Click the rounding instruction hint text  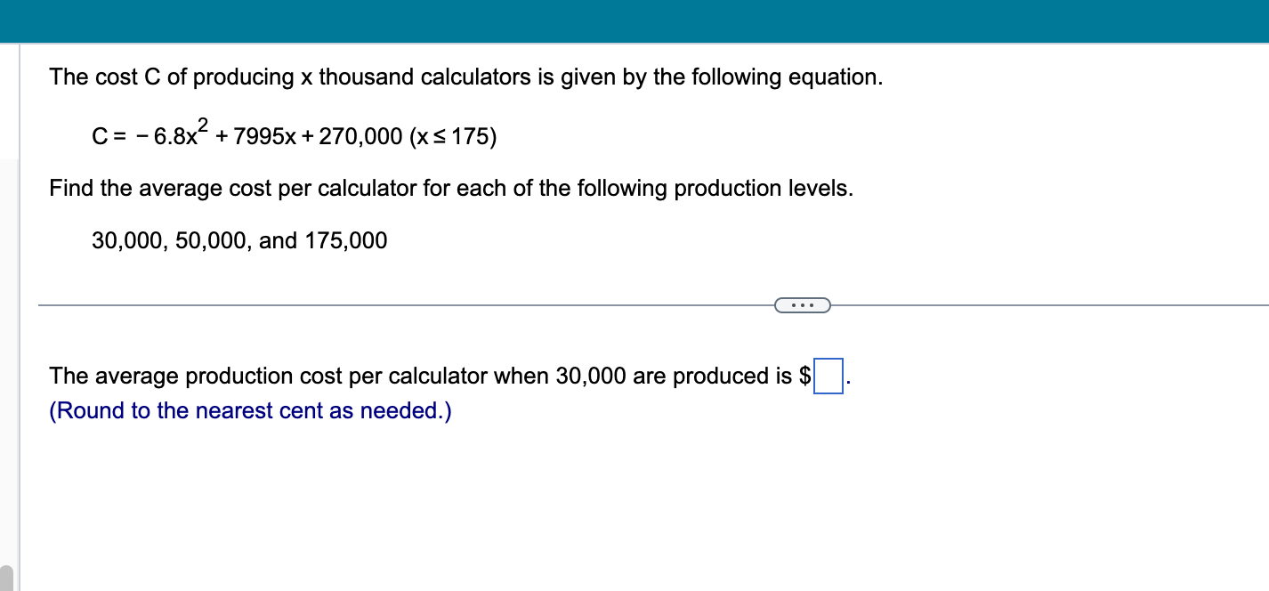(x=250, y=410)
